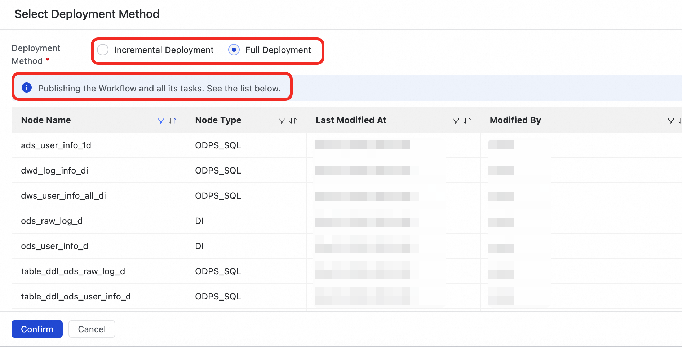Click table_ddl_ods_raw_log_d in the list

click(73, 271)
